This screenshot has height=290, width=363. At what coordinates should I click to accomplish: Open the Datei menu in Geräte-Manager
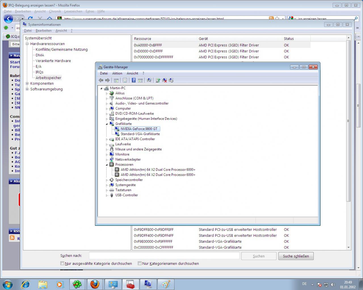pos(104,73)
